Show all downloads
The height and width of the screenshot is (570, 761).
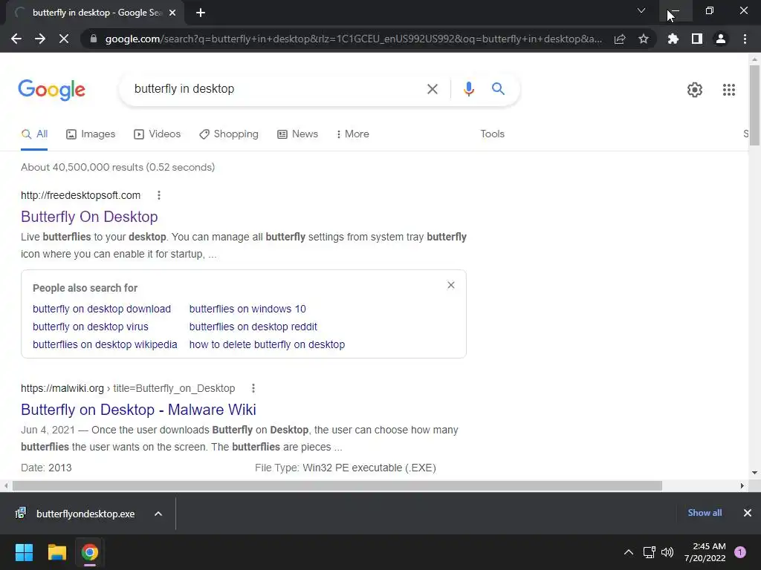pyautogui.click(x=705, y=513)
